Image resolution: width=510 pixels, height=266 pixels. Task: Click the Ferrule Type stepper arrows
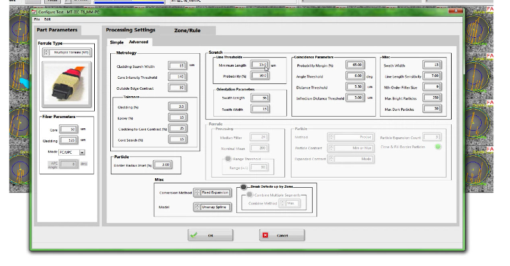pos(46,53)
